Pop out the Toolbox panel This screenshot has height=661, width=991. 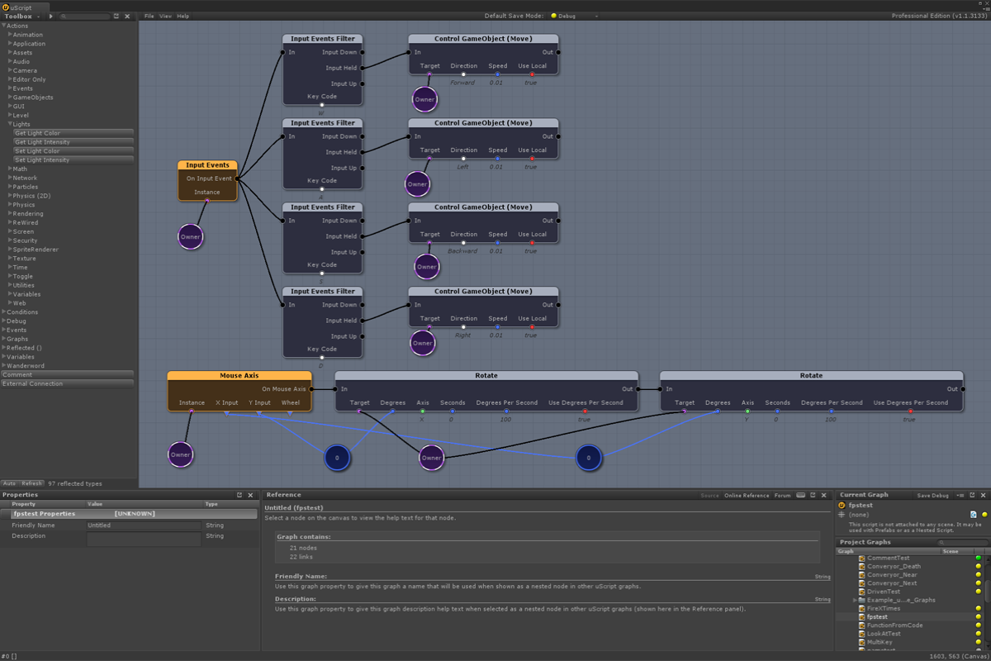click(x=116, y=17)
